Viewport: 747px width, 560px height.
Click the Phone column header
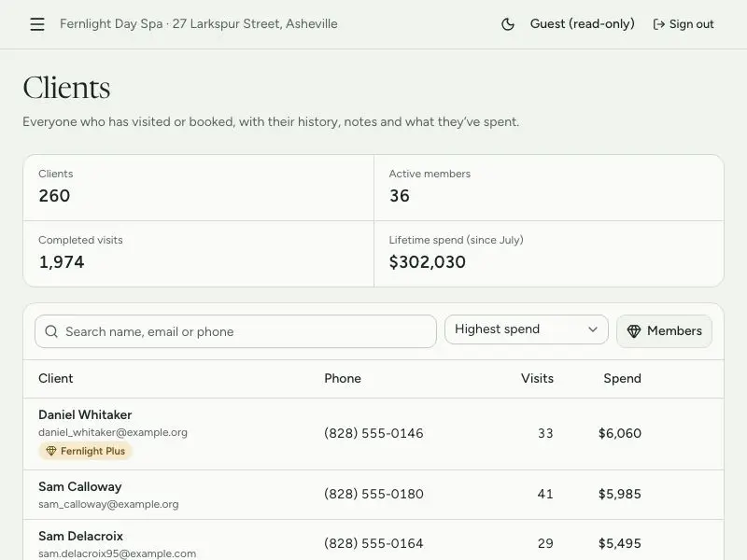coord(343,379)
